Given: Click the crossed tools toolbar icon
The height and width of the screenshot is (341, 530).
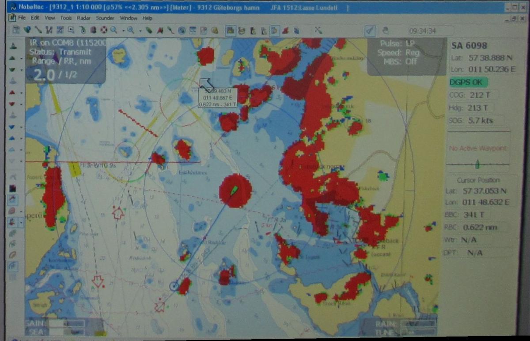Looking at the screenshot, I should point(318,30).
